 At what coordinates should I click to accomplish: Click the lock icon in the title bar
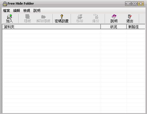pos(5,4)
